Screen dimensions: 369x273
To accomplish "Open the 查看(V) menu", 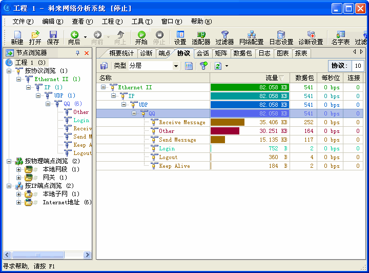I will pyautogui.click(x=83, y=22).
